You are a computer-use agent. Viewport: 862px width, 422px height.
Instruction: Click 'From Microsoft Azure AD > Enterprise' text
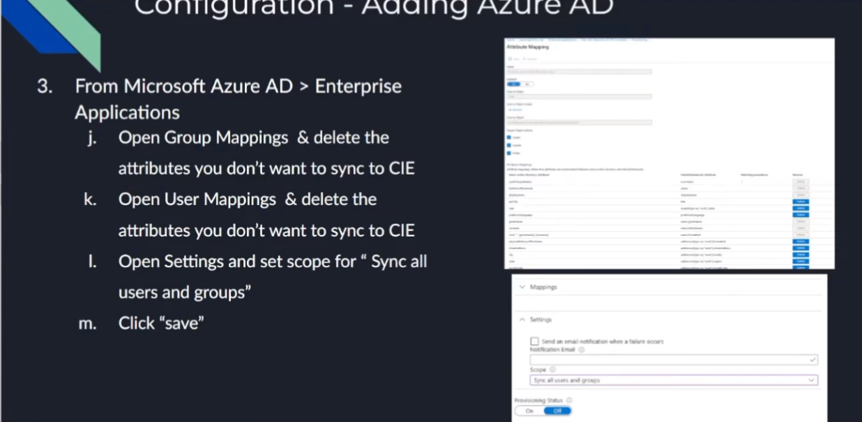coord(238,86)
